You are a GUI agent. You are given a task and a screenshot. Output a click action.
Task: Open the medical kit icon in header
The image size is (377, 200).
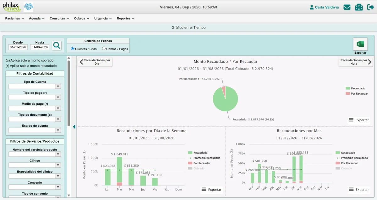359,7
